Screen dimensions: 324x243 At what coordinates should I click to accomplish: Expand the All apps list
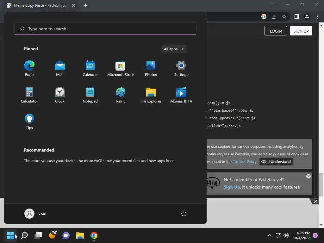[x=174, y=49]
